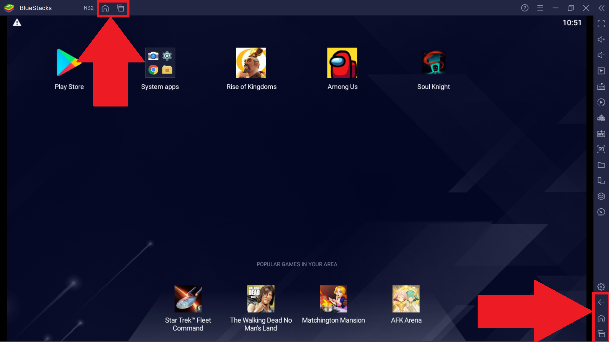Take a screenshot with the camera tool
The image size is (609, 342).
pos(601,149)
